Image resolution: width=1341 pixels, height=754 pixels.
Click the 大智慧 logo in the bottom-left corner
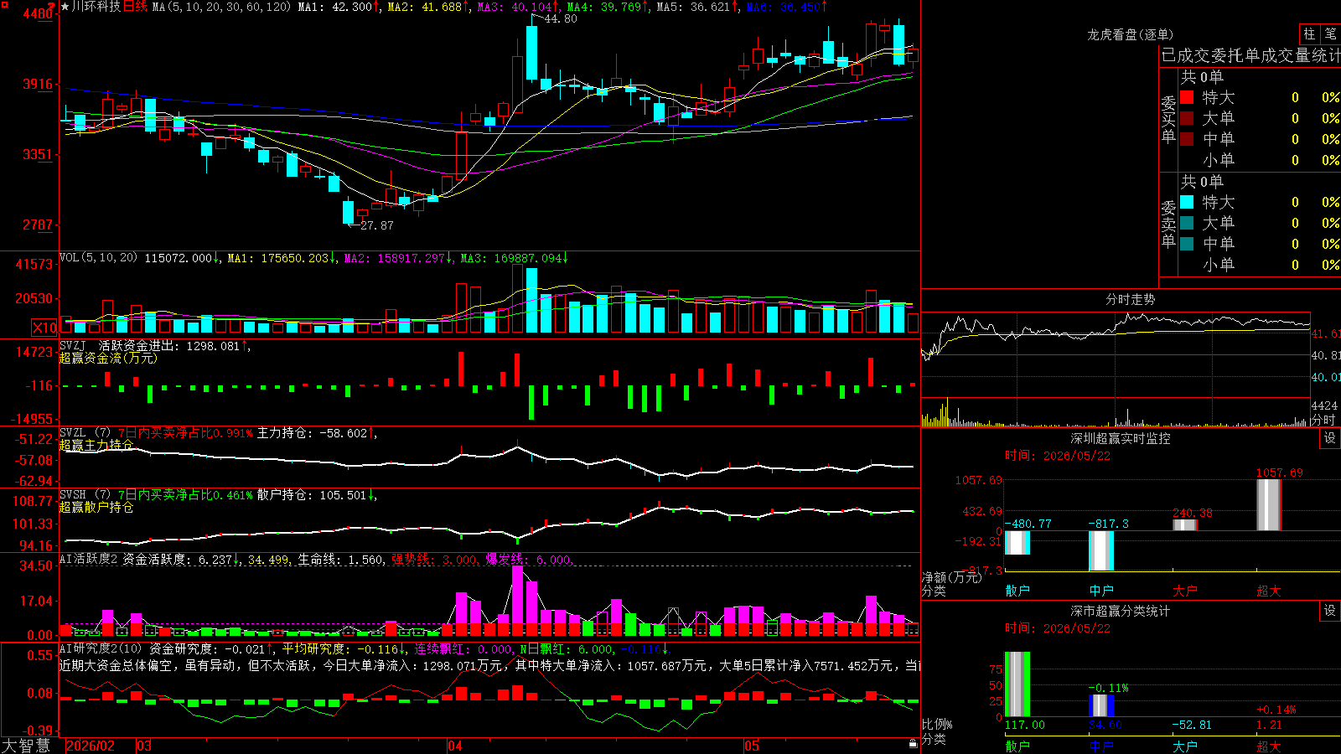26,746
